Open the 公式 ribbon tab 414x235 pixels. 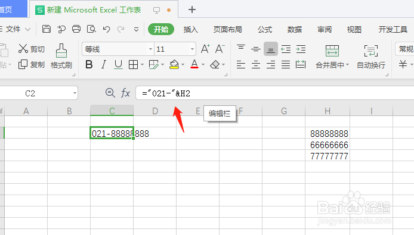(x=265, y=29)
